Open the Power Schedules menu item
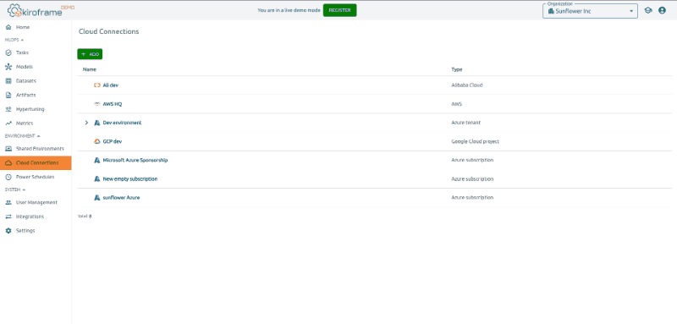Image resolution: width=677 pixels, height=324 pixels. 36,177
